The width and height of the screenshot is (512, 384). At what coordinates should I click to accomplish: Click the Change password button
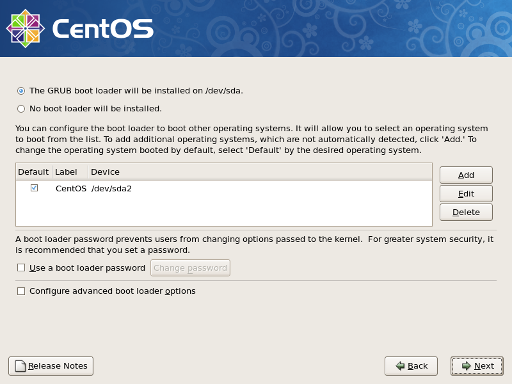click(190, 268)
